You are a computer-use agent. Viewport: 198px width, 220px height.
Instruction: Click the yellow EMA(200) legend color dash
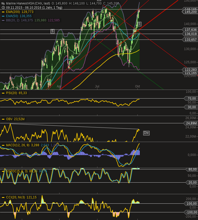pyautogui.click(x=3, y=12)
